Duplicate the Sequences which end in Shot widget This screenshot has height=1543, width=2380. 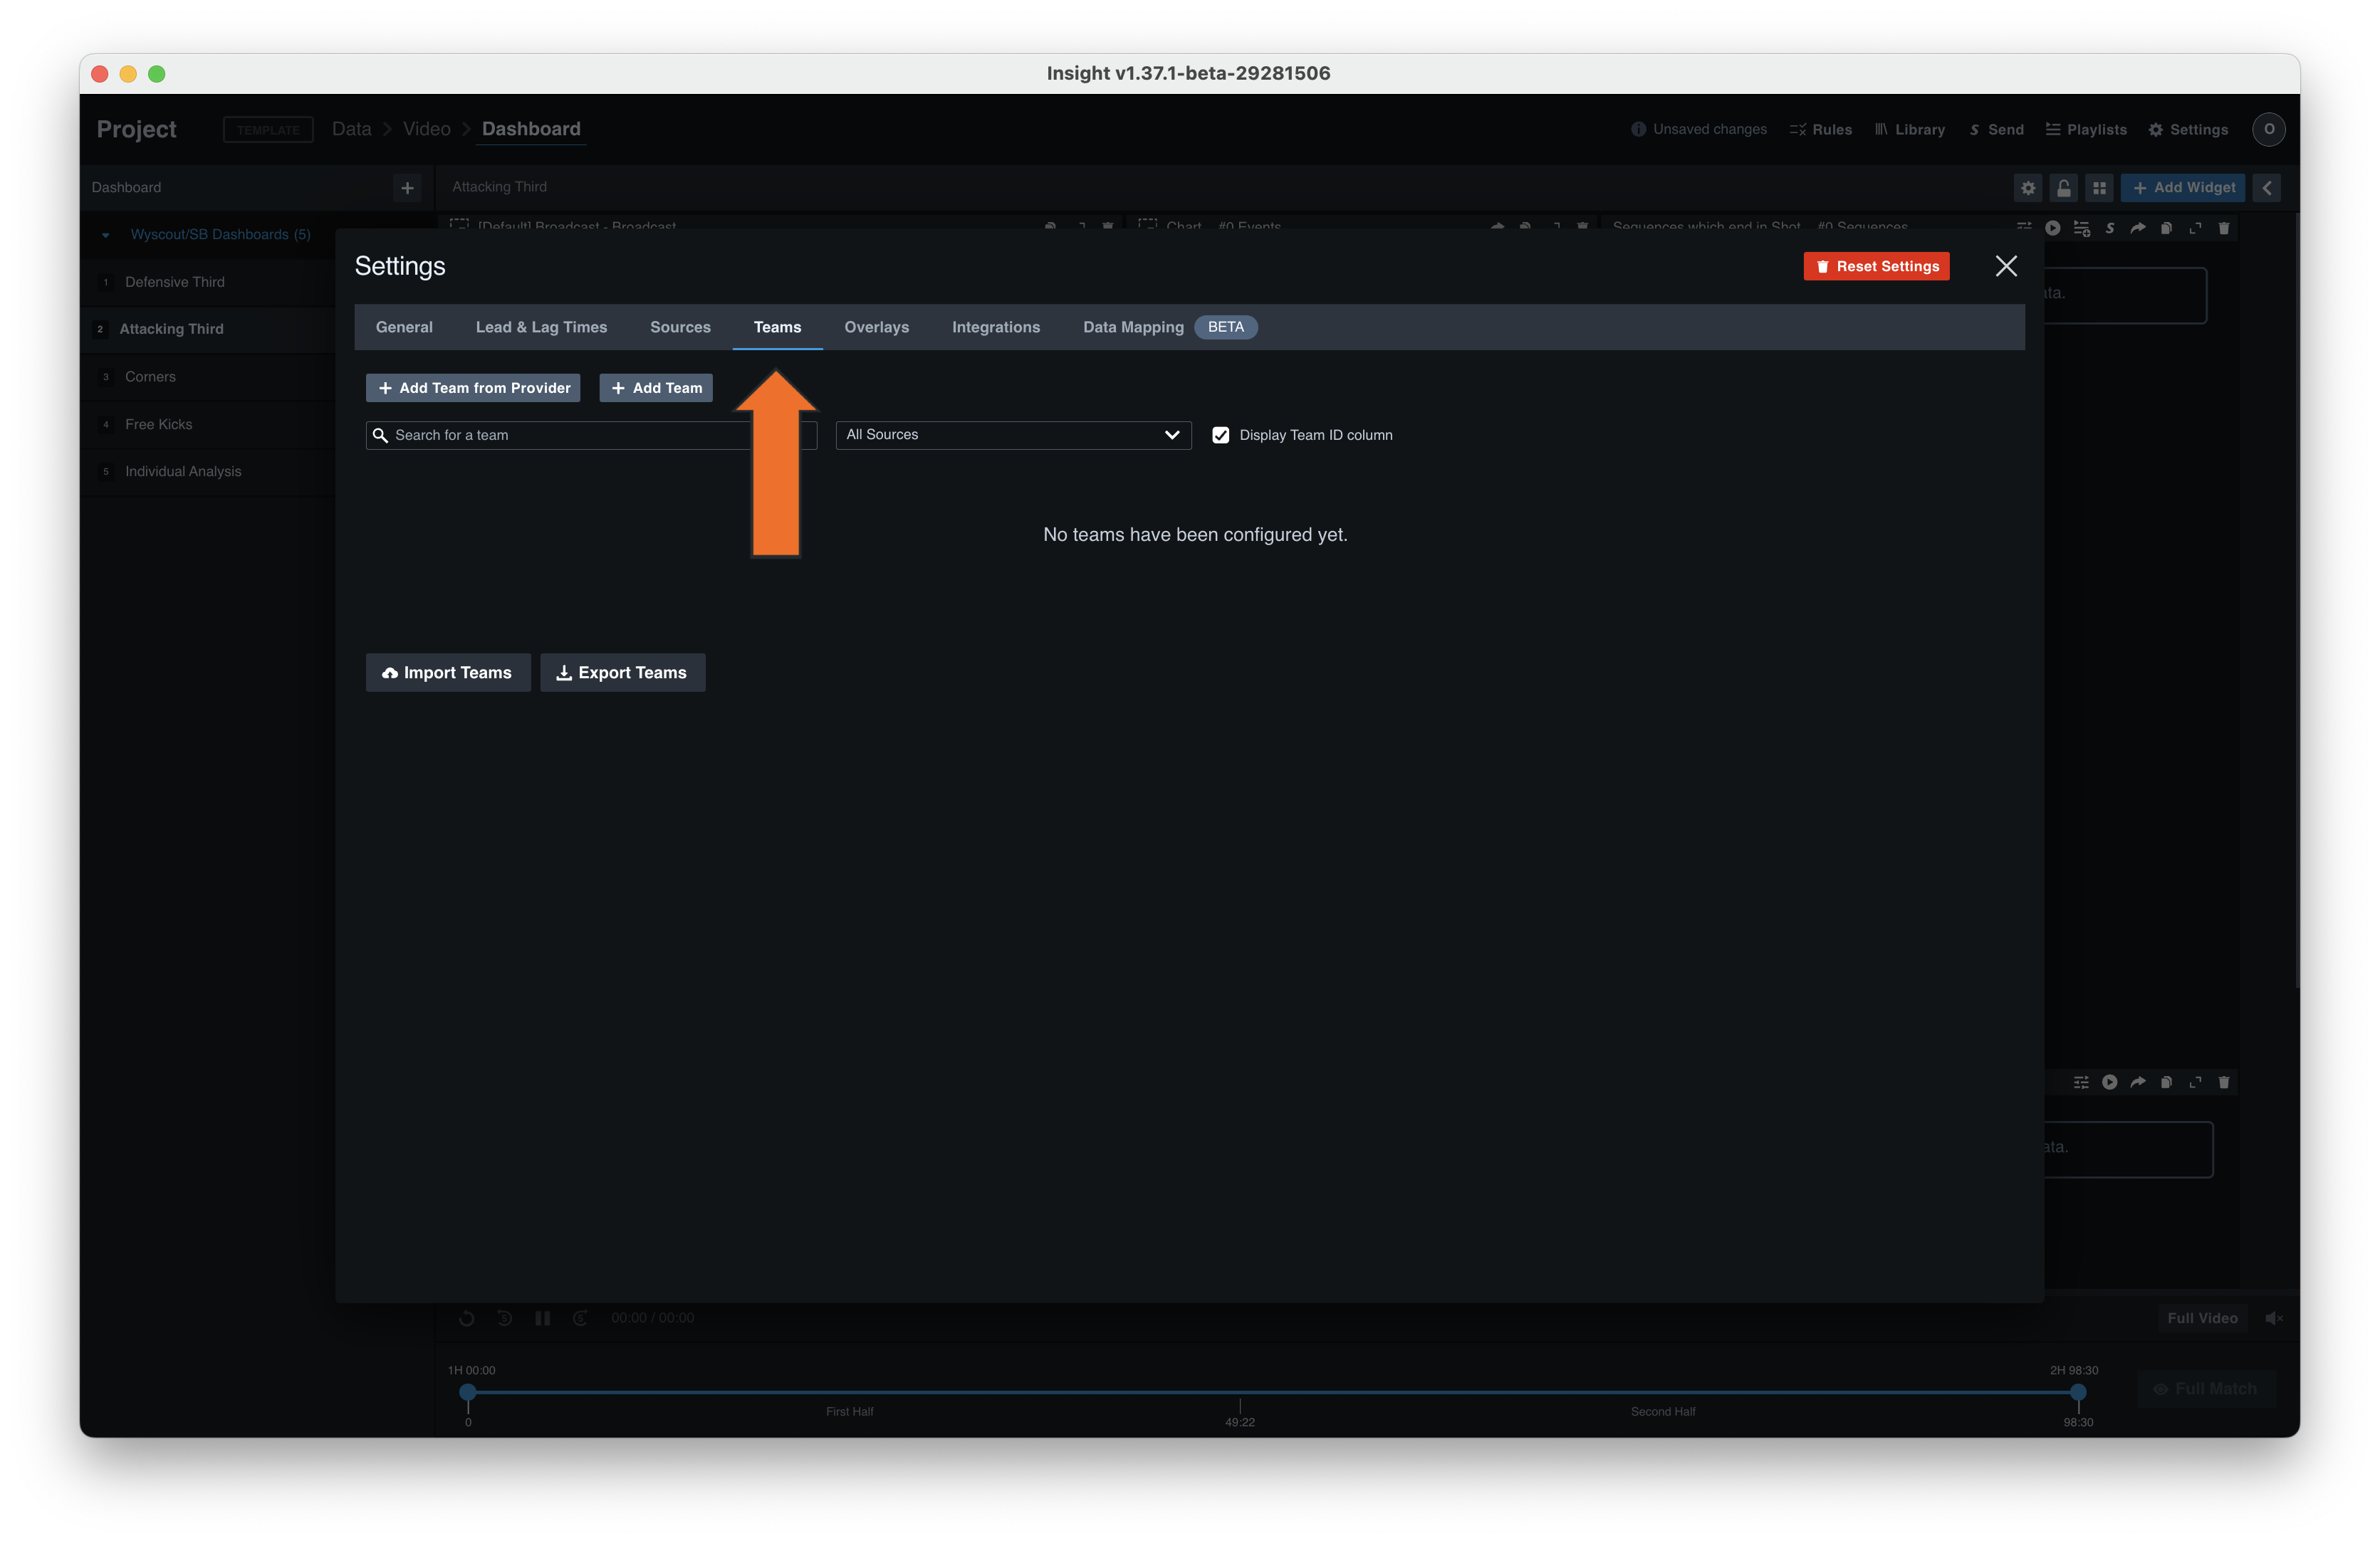(2166, 228)
